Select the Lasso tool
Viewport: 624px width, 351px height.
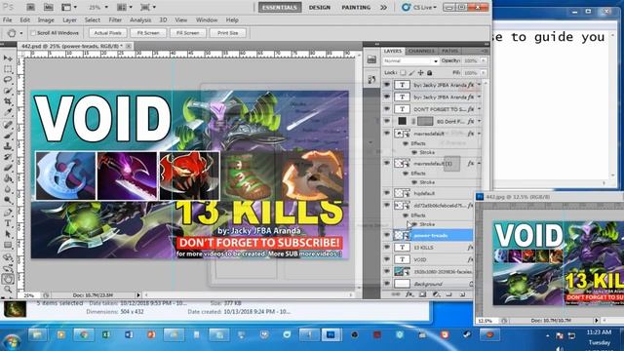(8, 80)
